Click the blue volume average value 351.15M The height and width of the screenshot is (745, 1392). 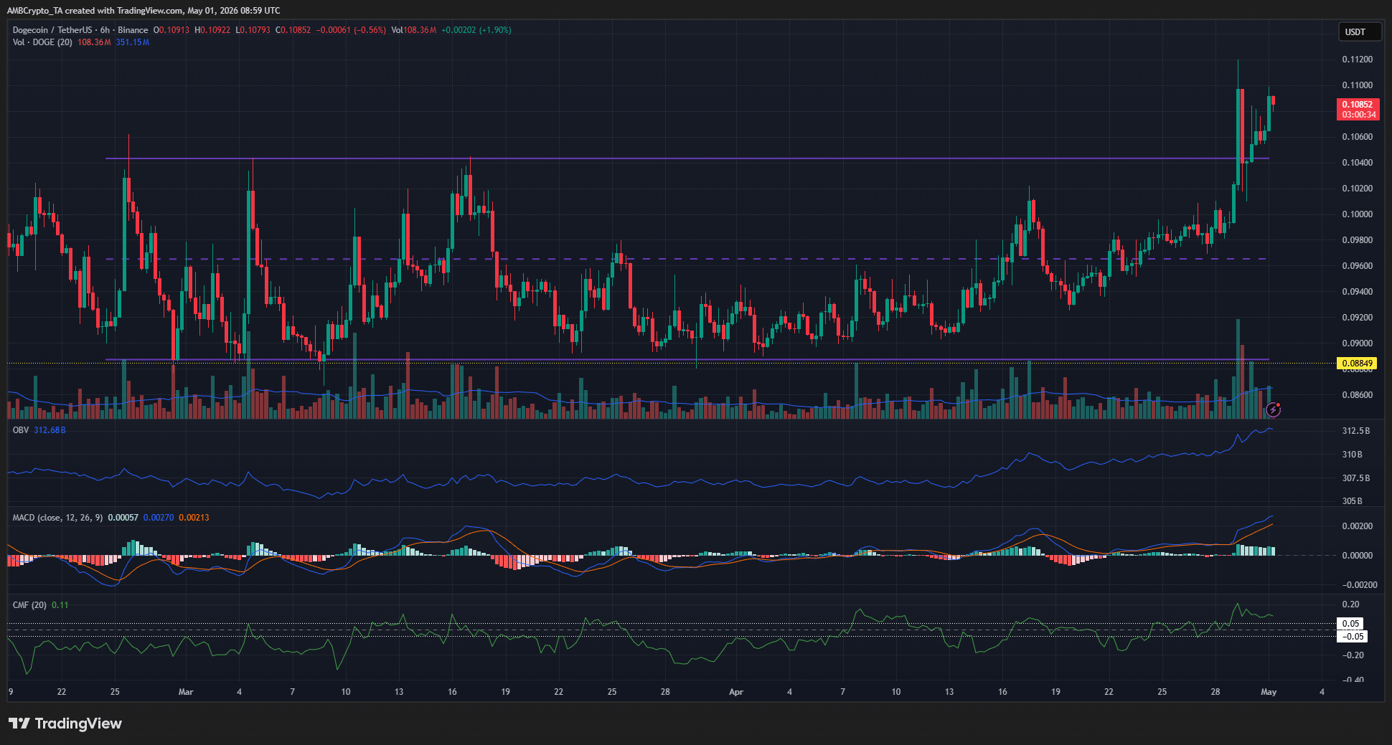(x=133, y=42)
